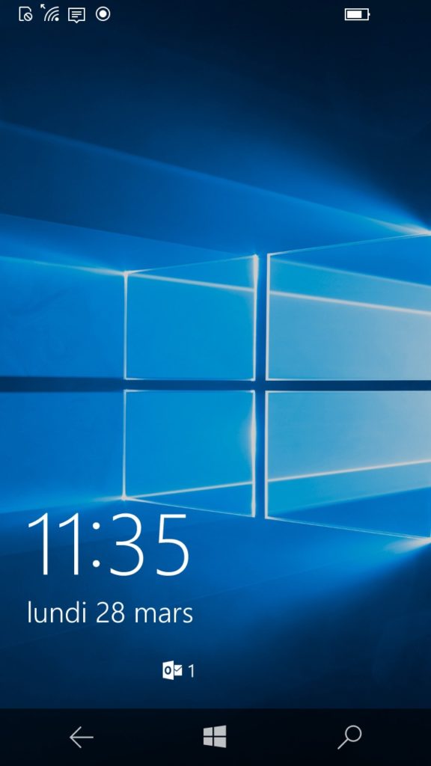Tap the circular record status icon
The height and width of the screenshot is (766, 431).
click(x=103, y=14)
